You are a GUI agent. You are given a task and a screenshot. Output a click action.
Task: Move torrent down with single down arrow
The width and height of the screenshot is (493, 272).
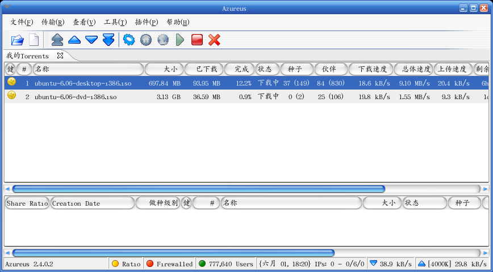point(91,40)
